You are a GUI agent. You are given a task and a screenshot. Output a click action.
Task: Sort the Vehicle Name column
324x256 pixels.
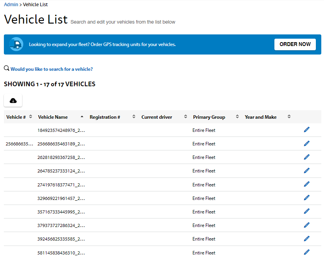point(53,117)
